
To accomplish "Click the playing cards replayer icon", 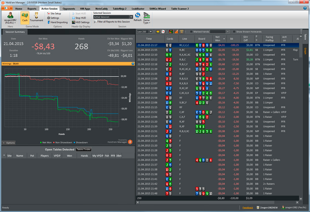I will (163, 32).
